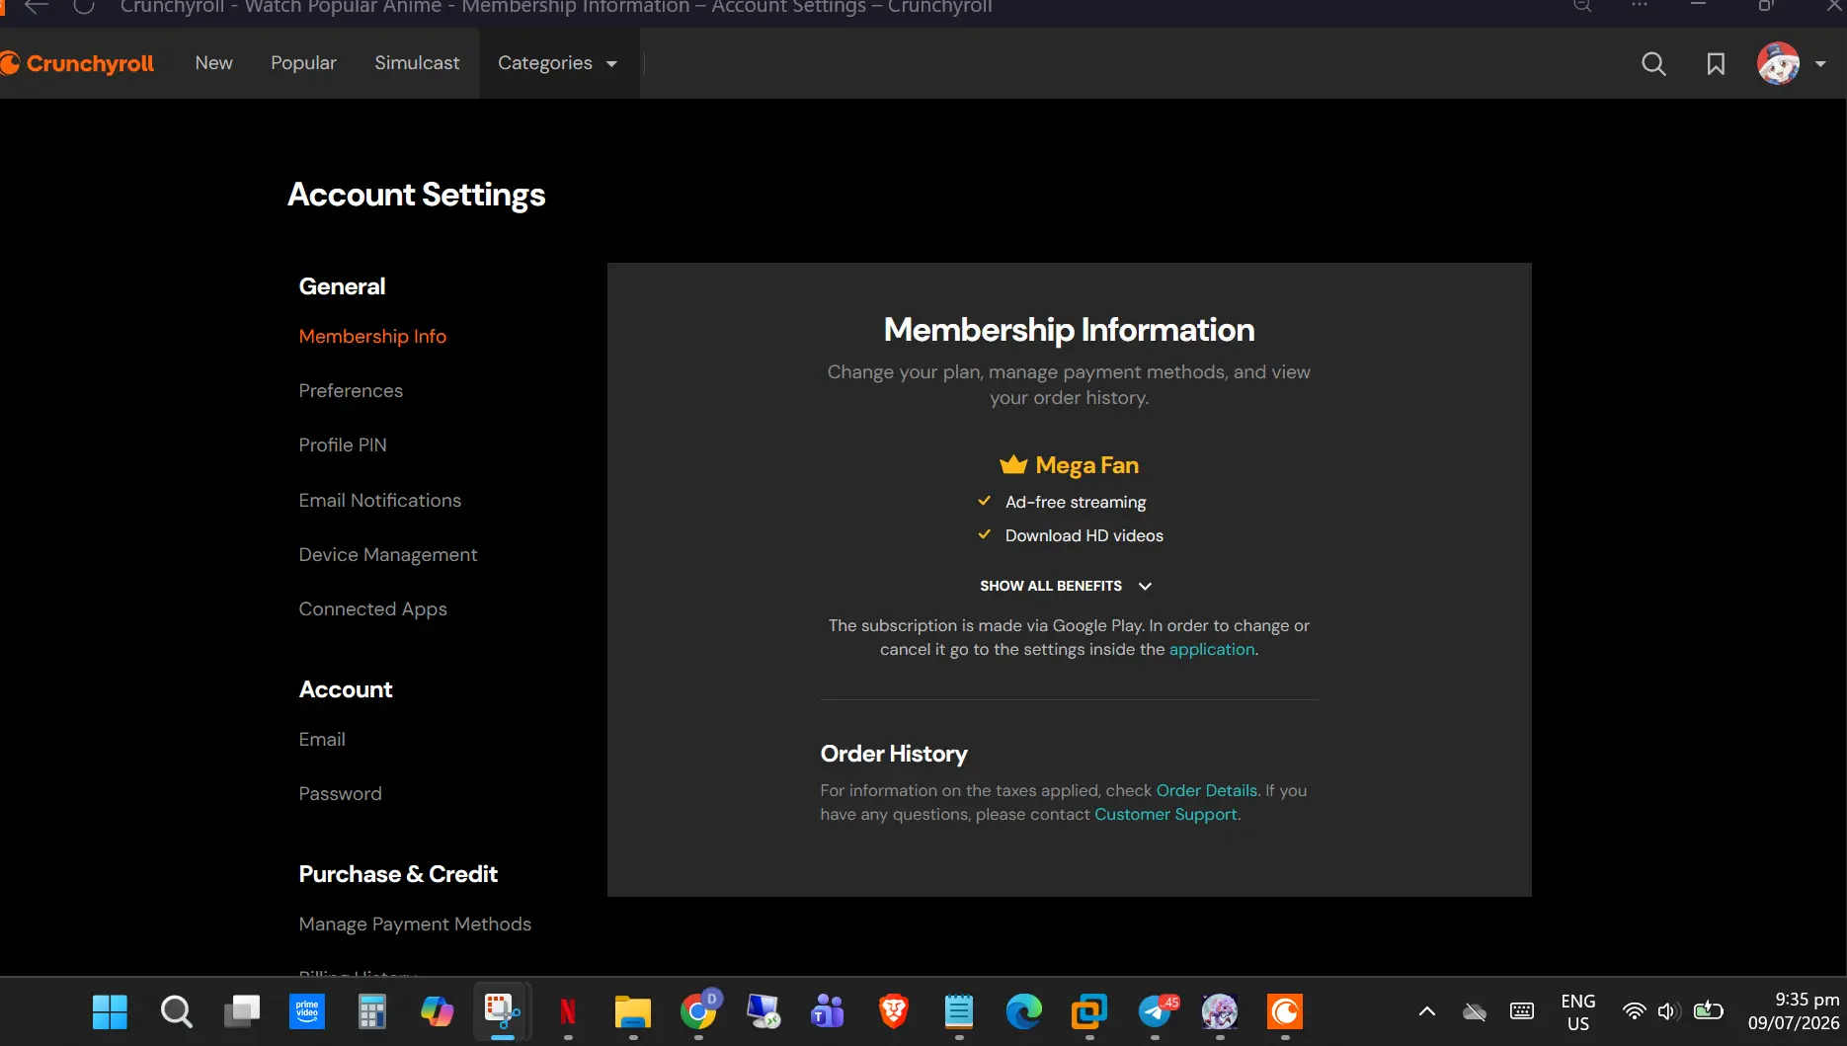Open the Simulcast nav item
This screenshot has width=1847, height=1046.
pyautogui.click(x=417, y=63)
